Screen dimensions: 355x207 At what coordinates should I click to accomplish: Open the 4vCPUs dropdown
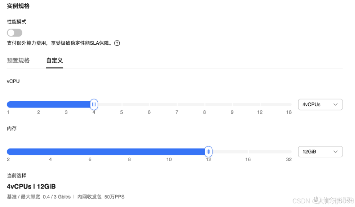tap(320, 104)
